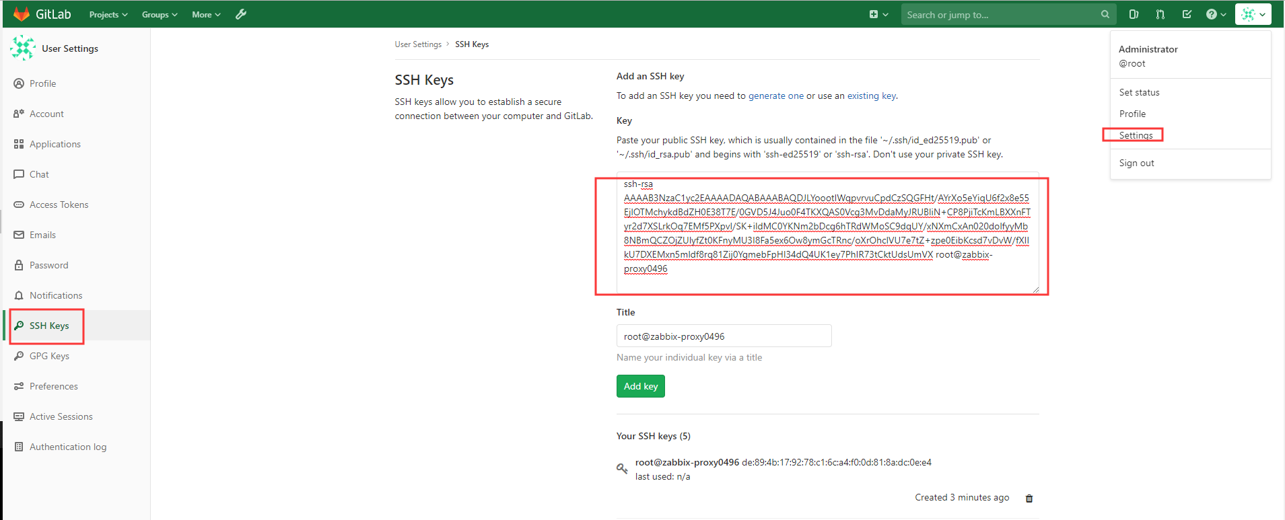This screenshot has width=1285, height=520.
Task: Open the new item plus dropdown
Action: click(x=878, y=14)
